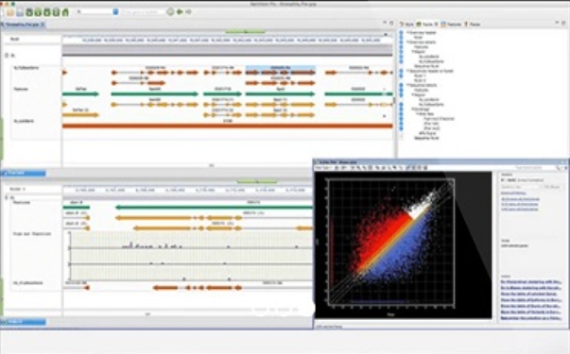The image size is (570, 354).
Task: Toggle visibility of Overview details track
Action: point(402,42)
